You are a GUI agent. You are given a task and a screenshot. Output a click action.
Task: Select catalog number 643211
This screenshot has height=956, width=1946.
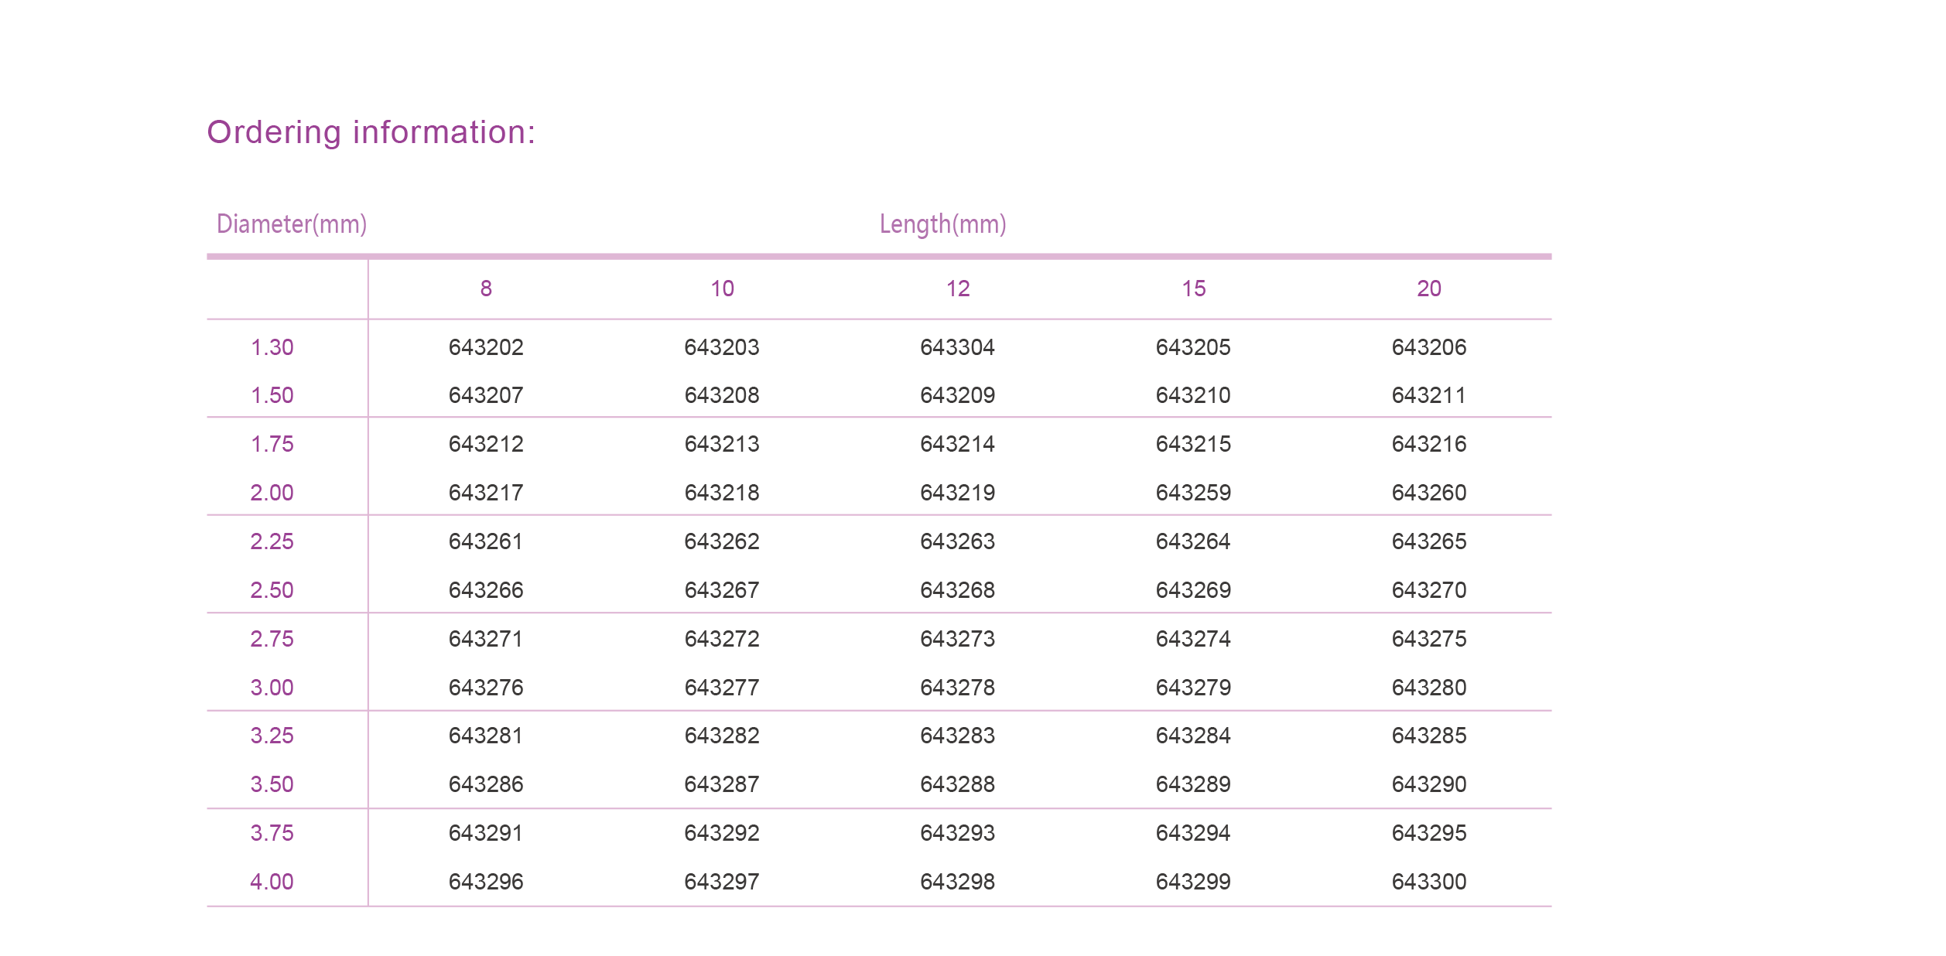(1428, 395)
